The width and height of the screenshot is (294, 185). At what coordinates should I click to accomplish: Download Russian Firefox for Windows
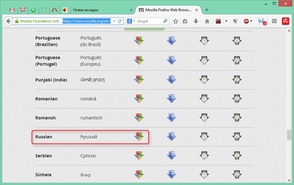(139, 136)
